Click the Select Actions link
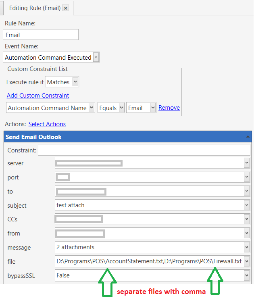The width and height of the screenshot is (254, 298). tap(47, 124)
